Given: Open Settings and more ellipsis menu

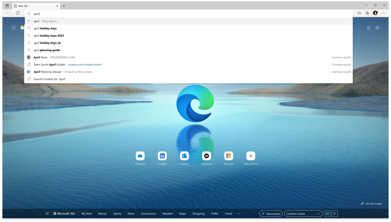Looking at the screenshot, I should click(x=383, y=13).
